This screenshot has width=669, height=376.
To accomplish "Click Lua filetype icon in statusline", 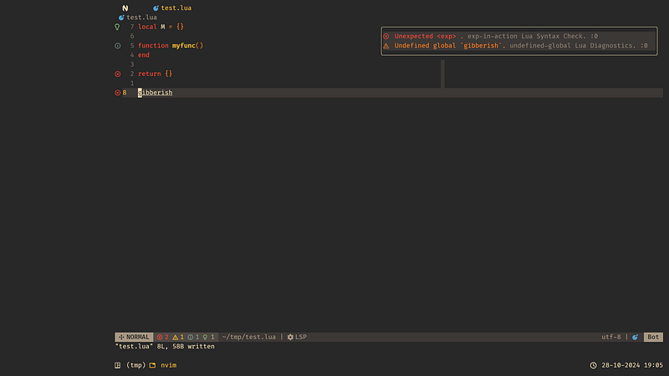I will click(636, 337).
